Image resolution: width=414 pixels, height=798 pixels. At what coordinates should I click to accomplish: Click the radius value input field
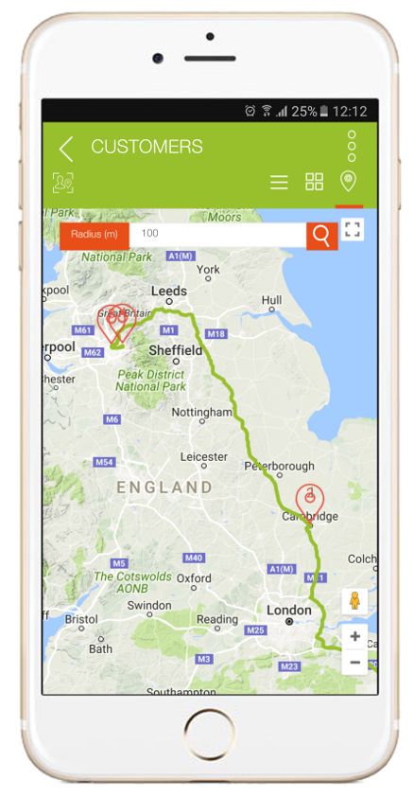(x=218, y=234)
